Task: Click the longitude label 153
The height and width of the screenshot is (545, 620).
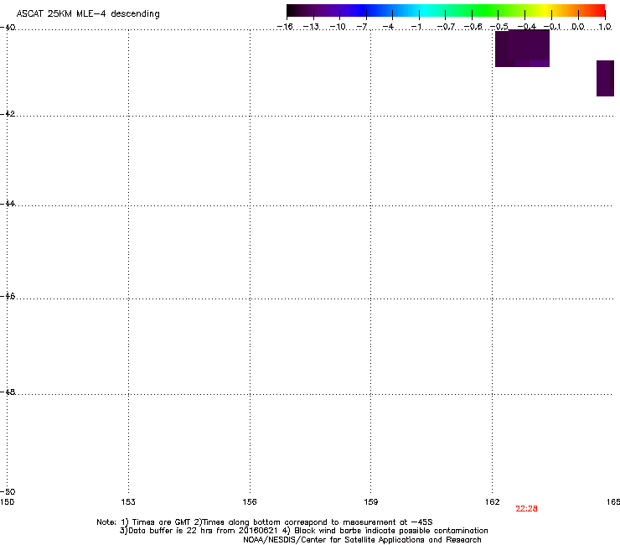Action: [128, 502]
